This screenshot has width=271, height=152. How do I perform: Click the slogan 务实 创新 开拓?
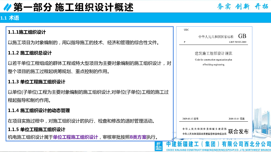[x=242, y=7]
